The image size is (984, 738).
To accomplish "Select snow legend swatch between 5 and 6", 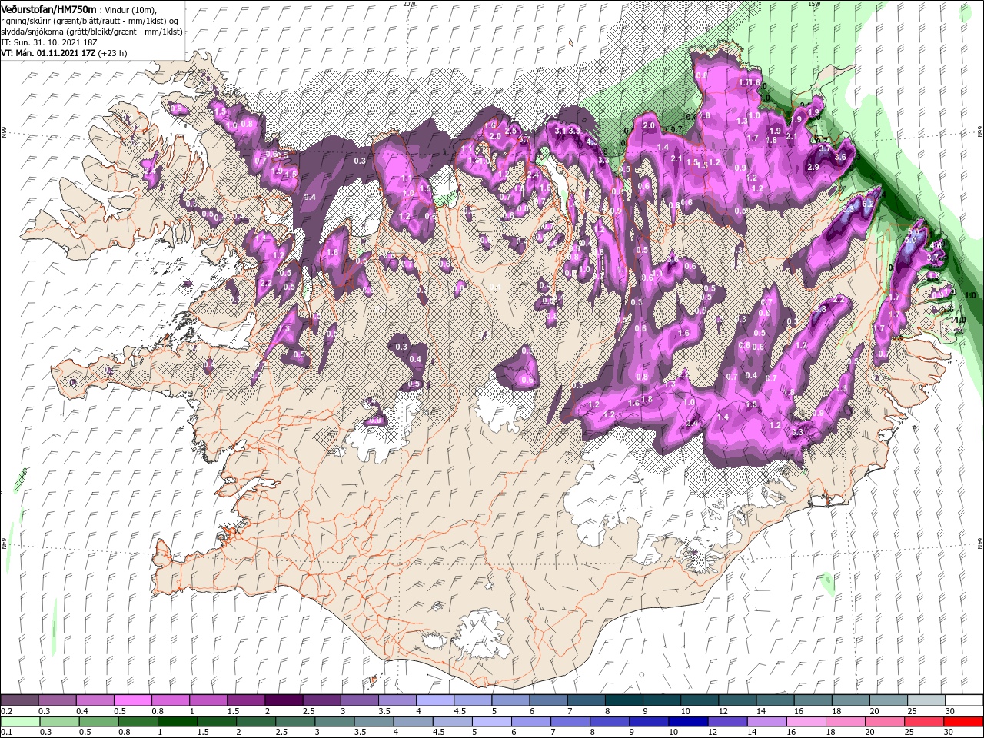I will (x=510, y=700).
